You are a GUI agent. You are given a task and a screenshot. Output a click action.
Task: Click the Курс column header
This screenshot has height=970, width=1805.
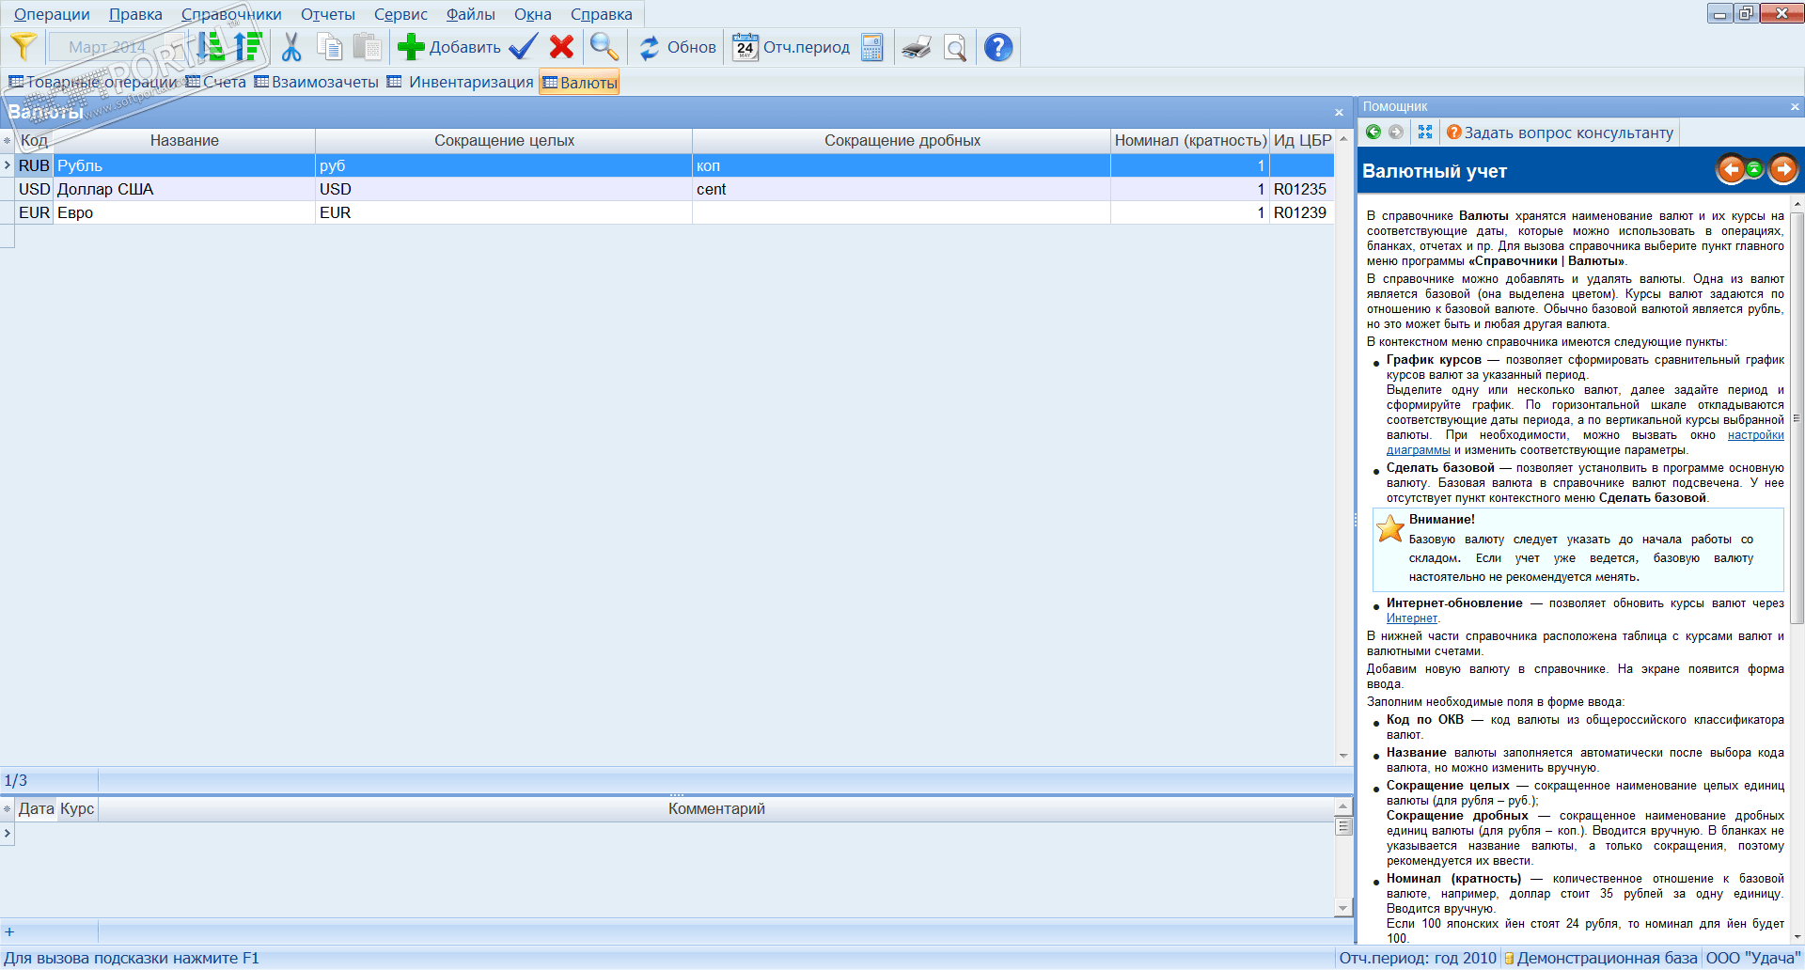[77, 808]
